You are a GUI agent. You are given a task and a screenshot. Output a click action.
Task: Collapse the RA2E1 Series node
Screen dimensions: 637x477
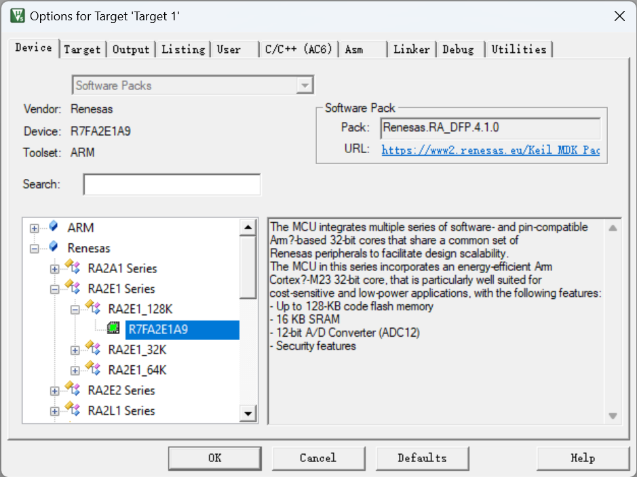coord(54,289)
